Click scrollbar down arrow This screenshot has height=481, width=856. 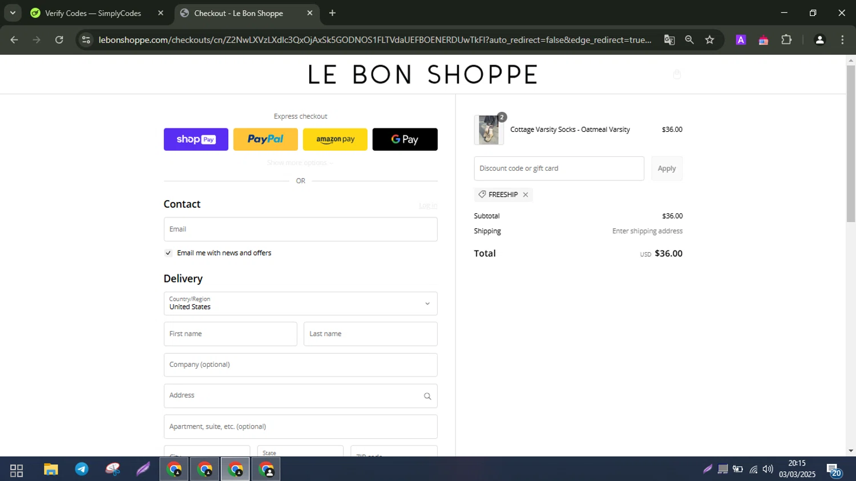pyautogui.click(x=851, y=451)
